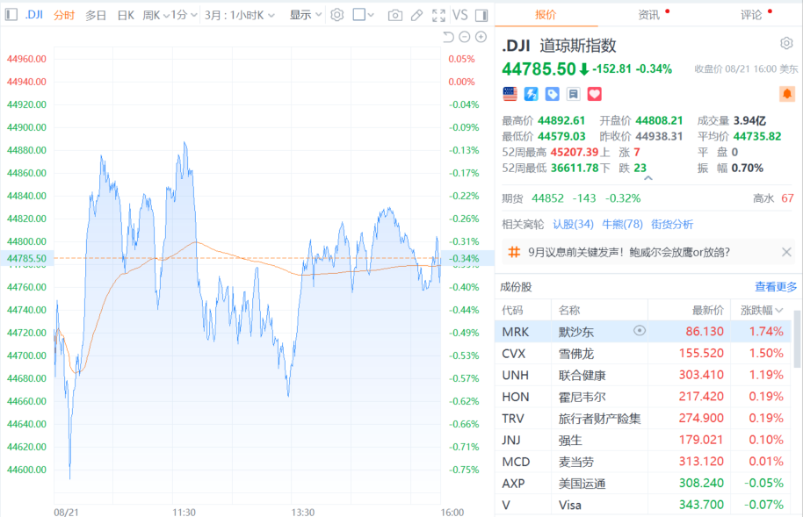Click 查看更多 to see more constituents
The width and height of the screenshot is (803, 517).
(776, 287)
